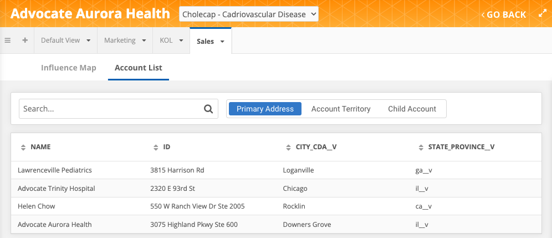Open the KOL tab dropdown arrow

(x=181, y=40)
